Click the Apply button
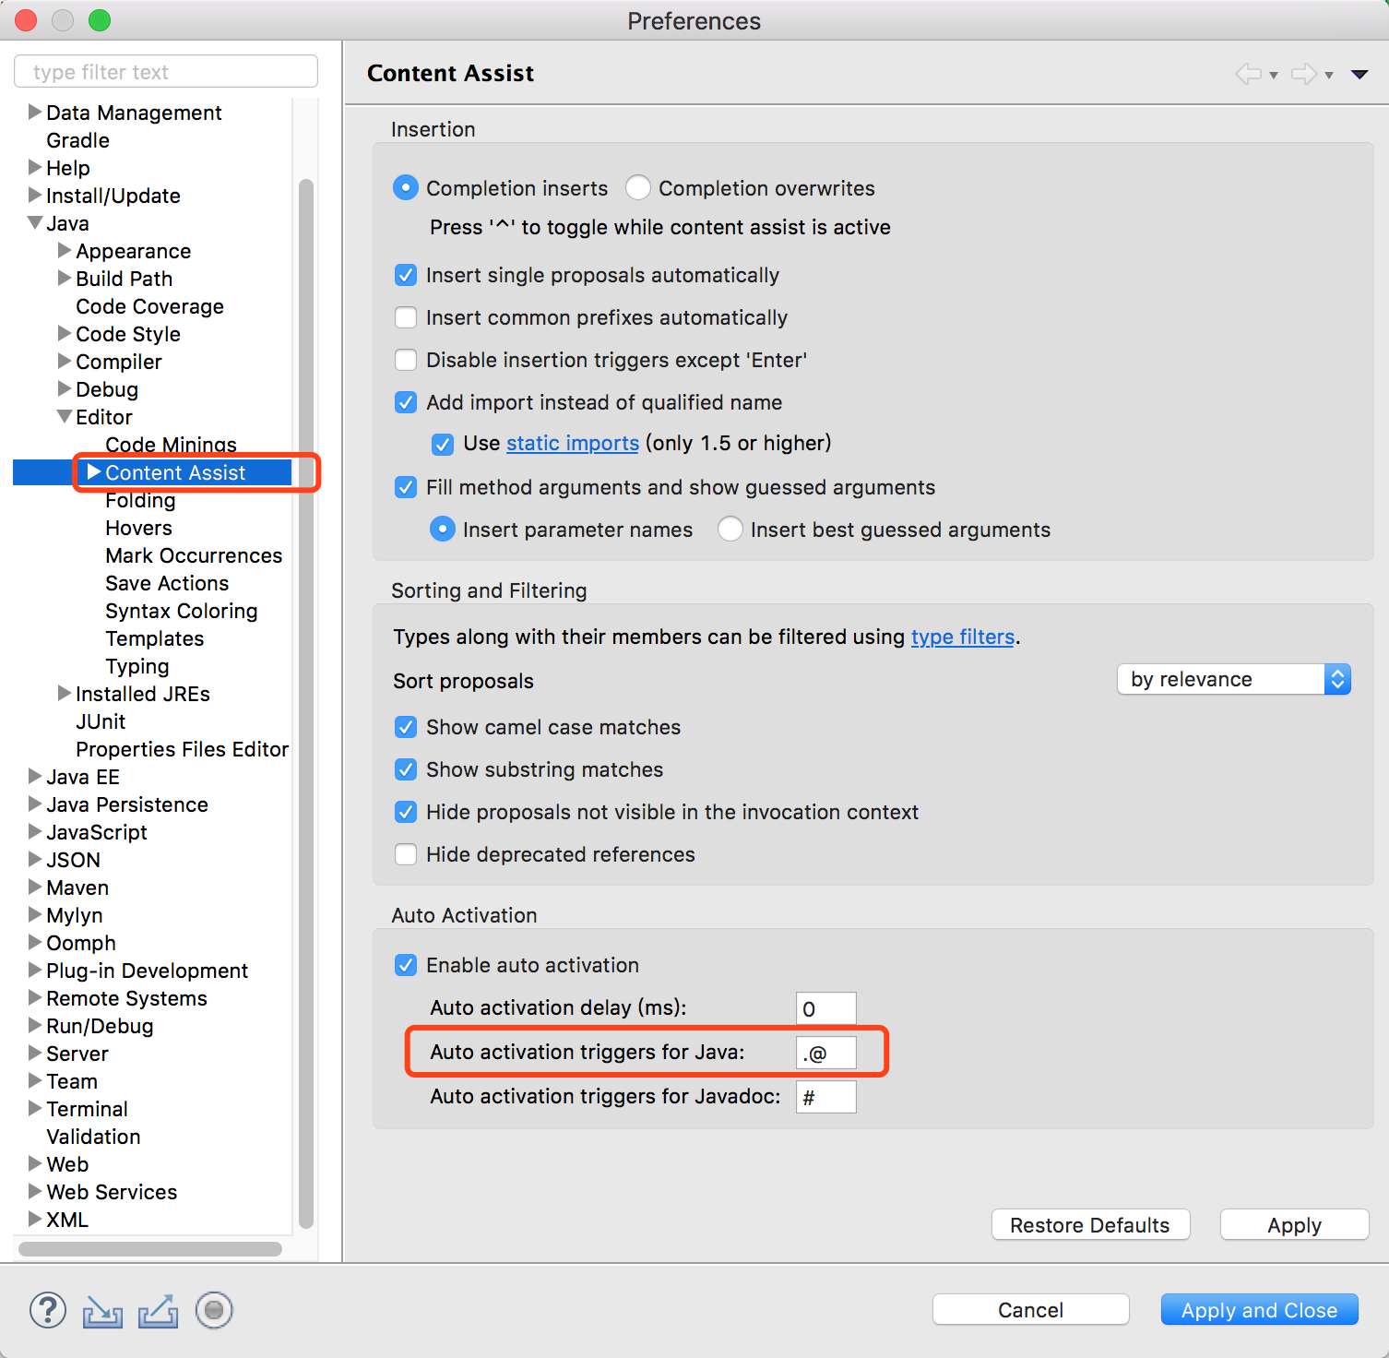1389x1358 pixels. coord(1294,1225)
